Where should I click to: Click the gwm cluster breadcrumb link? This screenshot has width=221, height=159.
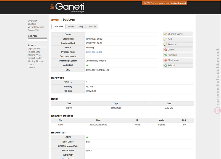tap(55, 20)
